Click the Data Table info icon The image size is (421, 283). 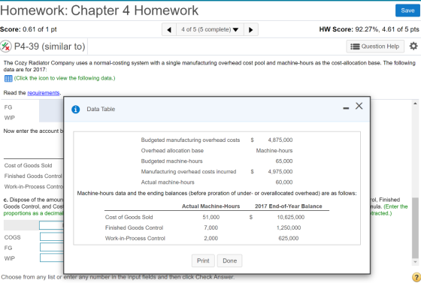[76, 110]
